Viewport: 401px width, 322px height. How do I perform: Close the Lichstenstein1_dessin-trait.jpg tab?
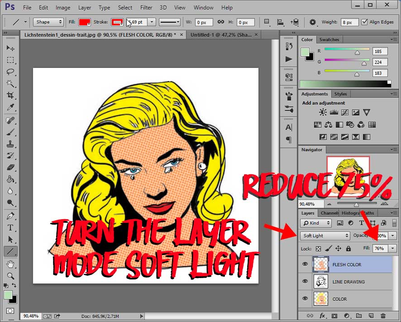[181, 34]
